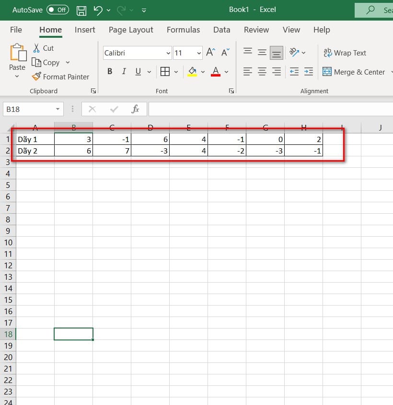Toggle the AutoSave switch
Screen dimensions: 393x405
click(x=58, y=10)
